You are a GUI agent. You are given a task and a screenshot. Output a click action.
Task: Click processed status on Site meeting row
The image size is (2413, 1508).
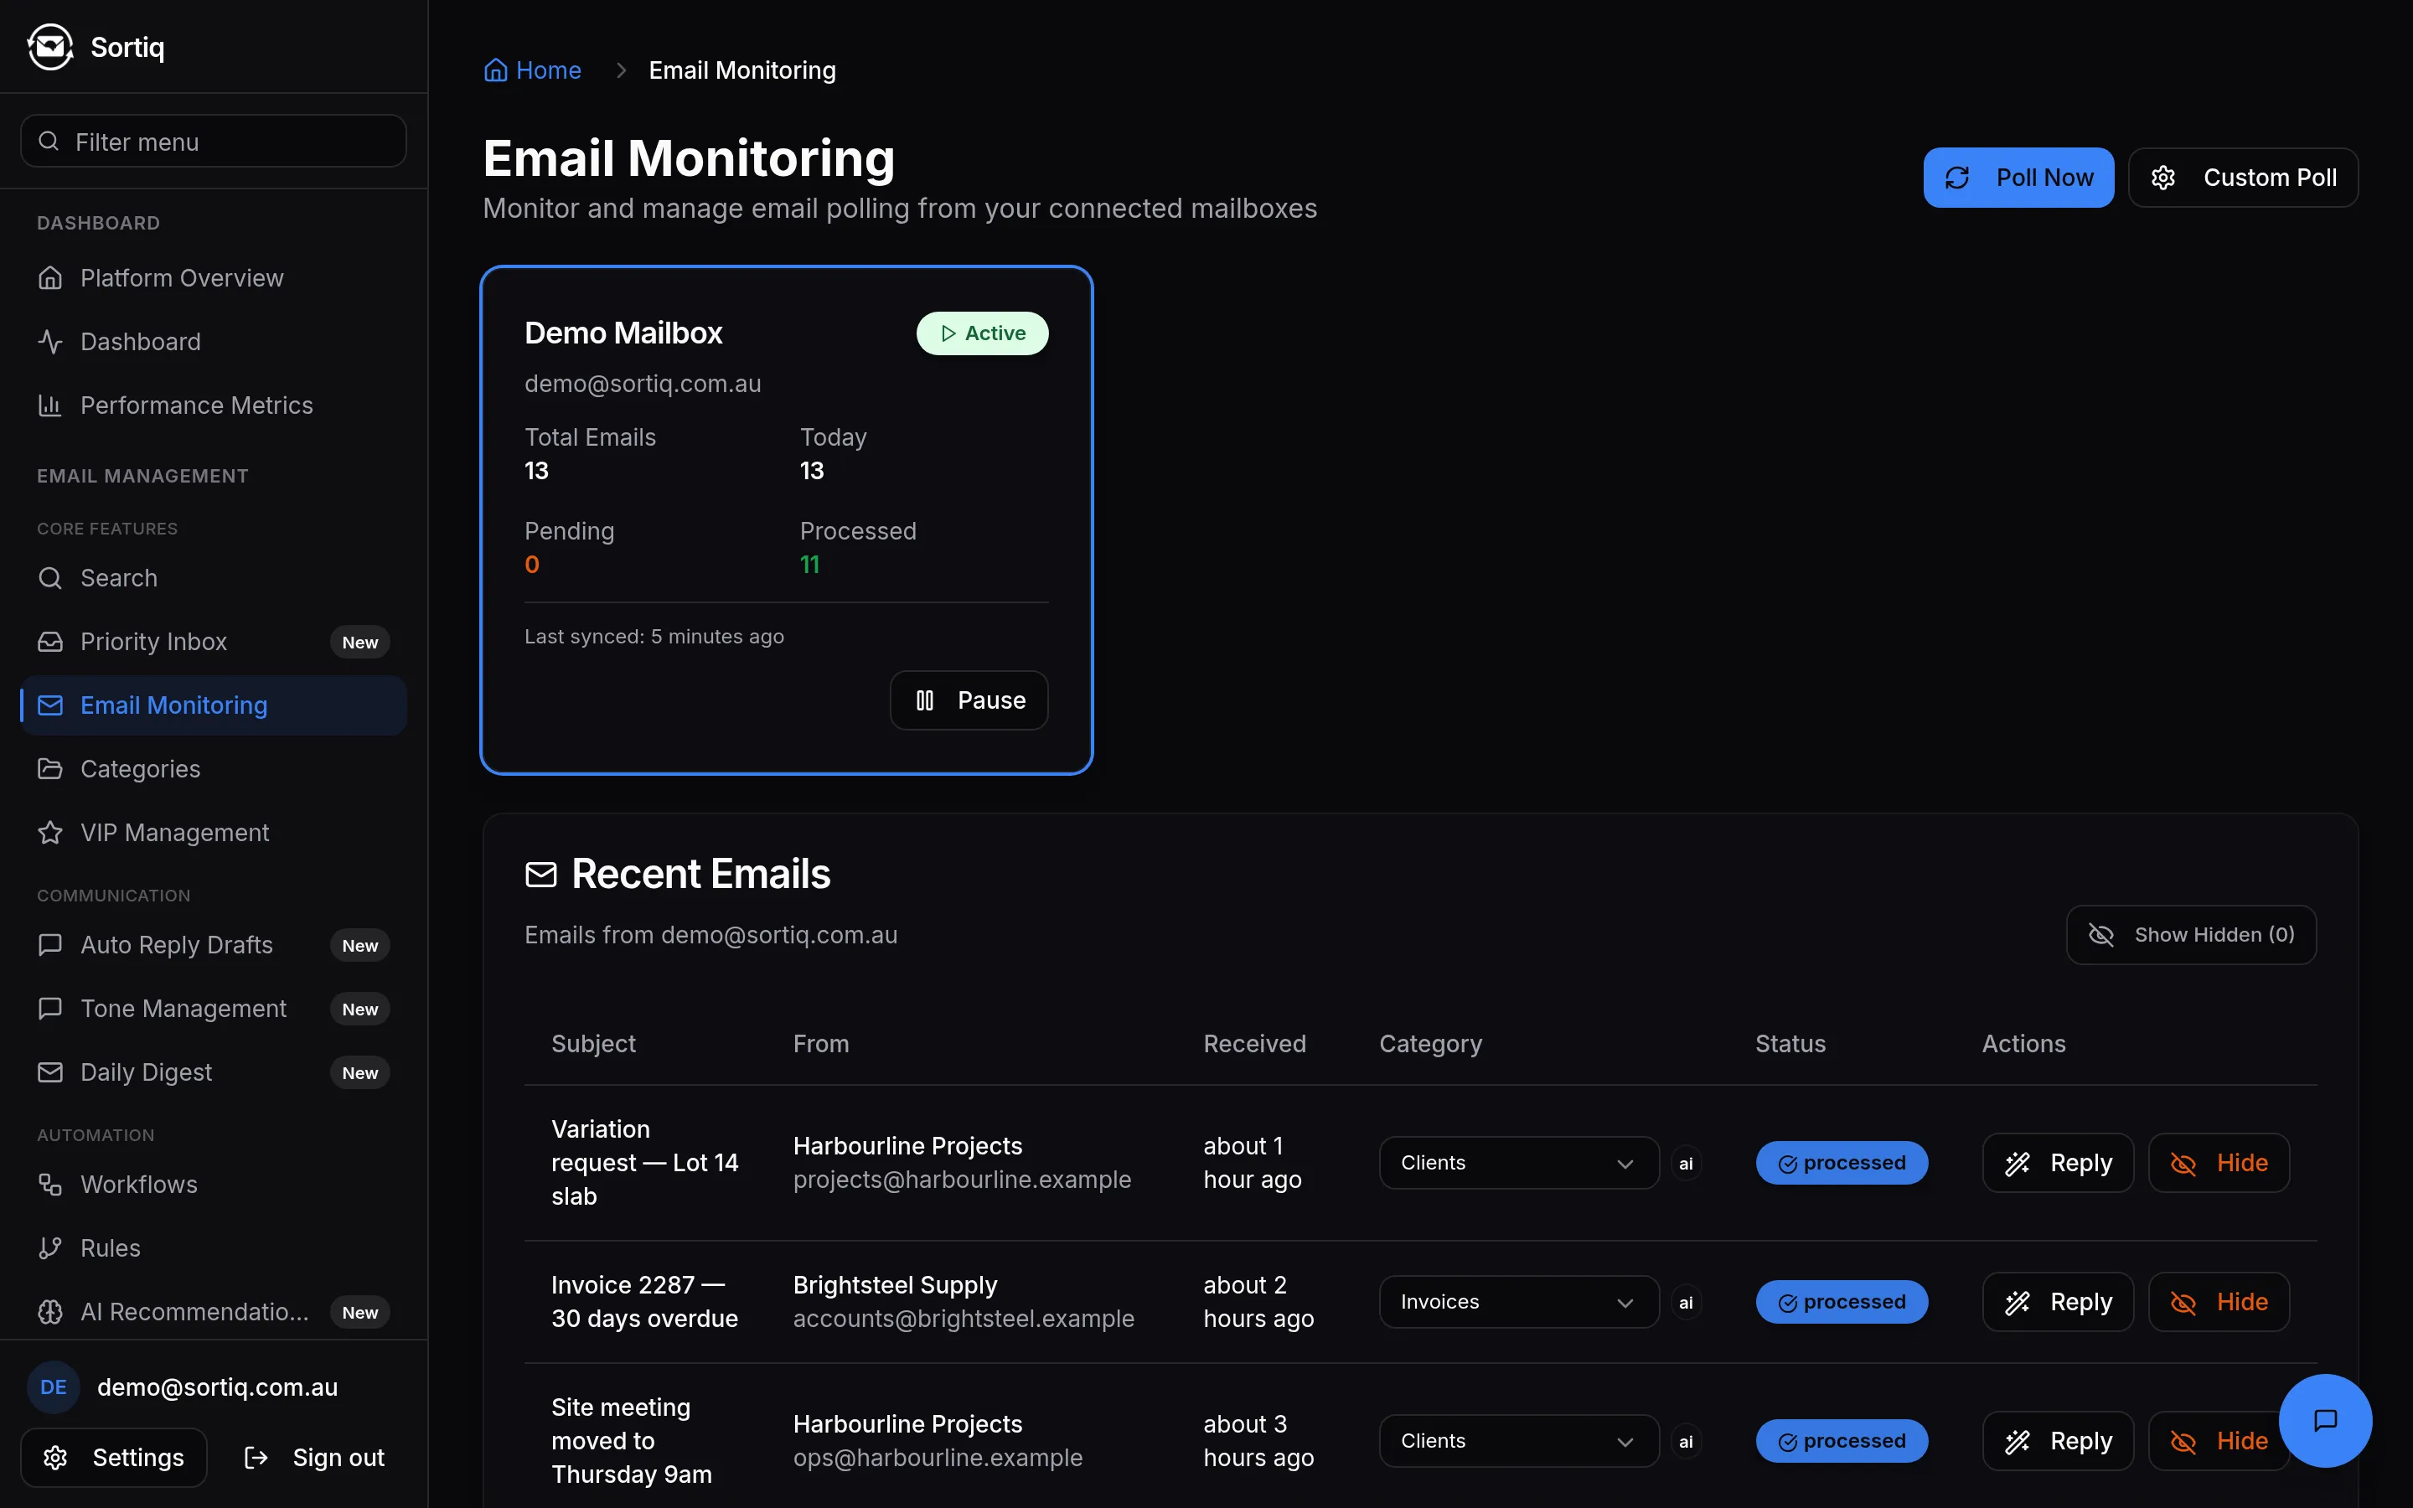1842,1441
